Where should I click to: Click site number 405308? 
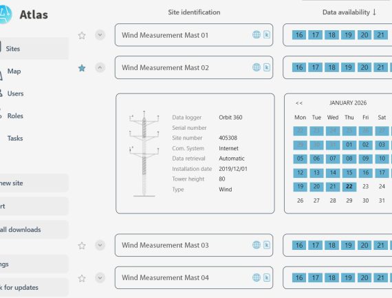point(228,138)
